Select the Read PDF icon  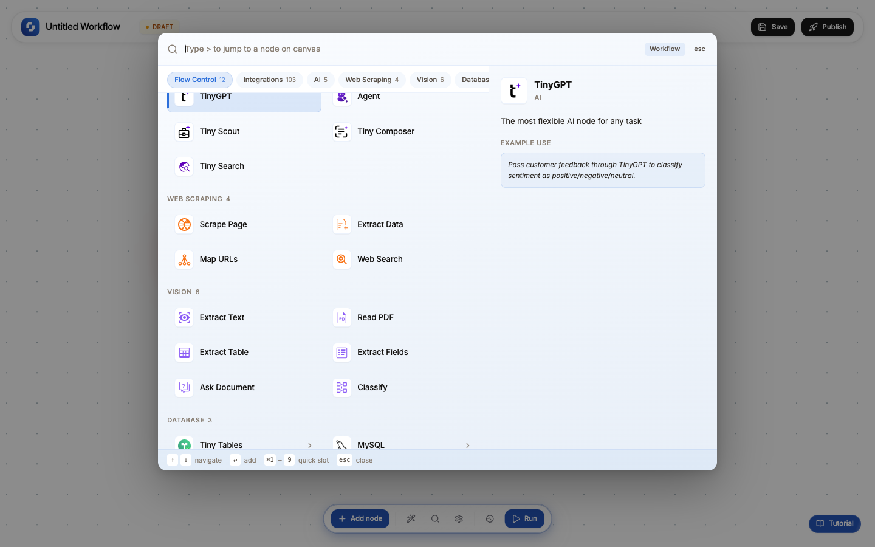click(342, 318)
